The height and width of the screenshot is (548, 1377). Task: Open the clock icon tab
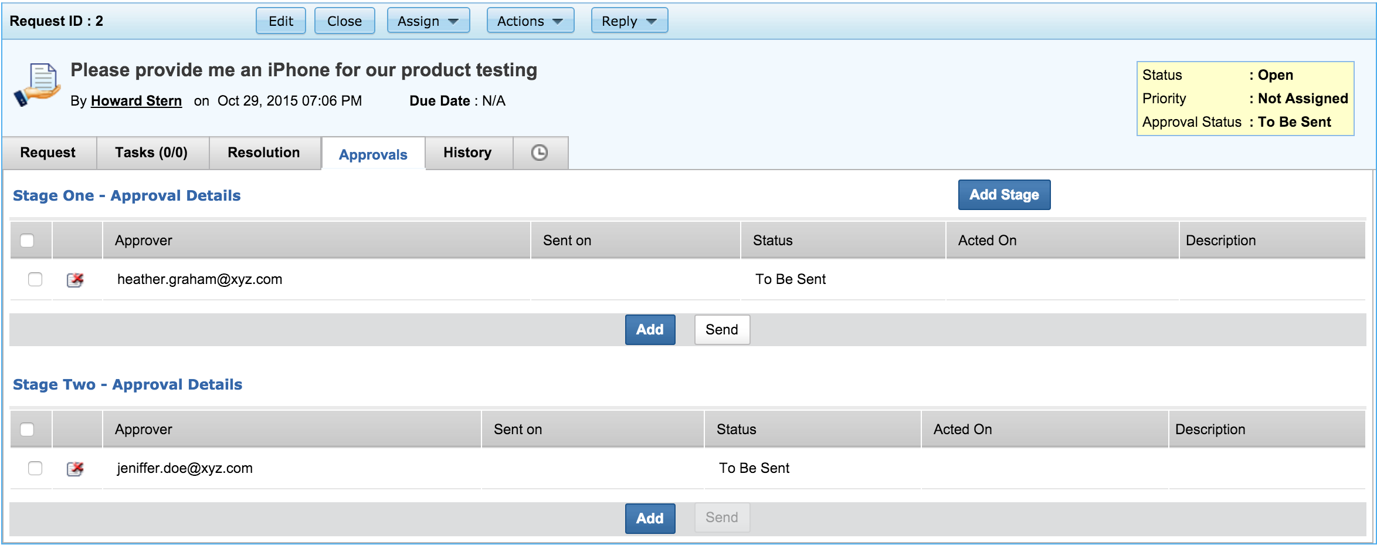click(540, 153)
